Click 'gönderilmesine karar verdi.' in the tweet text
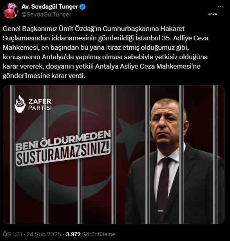Viewport: 230px width, 241px height. coord(44,76)
